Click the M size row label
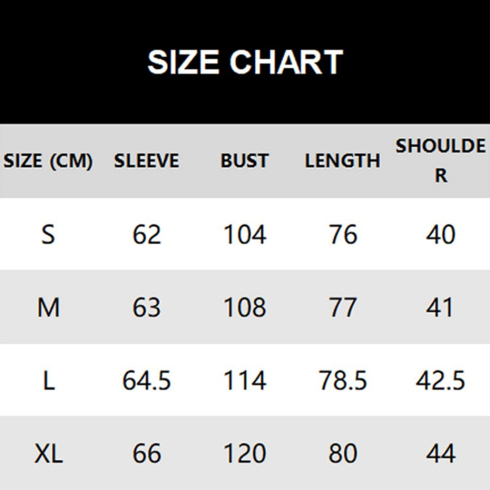Screen dimensions: 490x490 tap(48, 307)
